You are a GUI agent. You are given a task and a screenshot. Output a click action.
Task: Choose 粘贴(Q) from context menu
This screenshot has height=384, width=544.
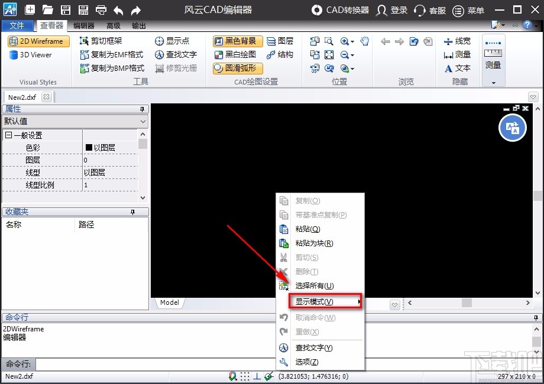point(320,229)
